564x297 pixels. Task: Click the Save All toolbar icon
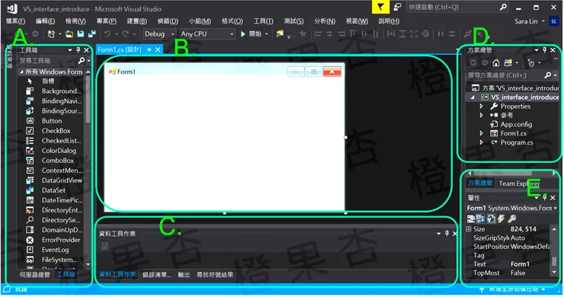92,34
